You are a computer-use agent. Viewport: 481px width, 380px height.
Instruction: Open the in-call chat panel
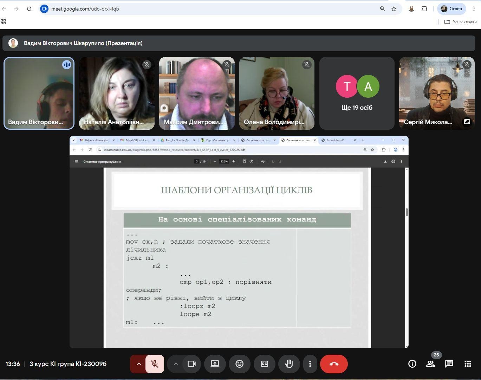click(449, 364)
